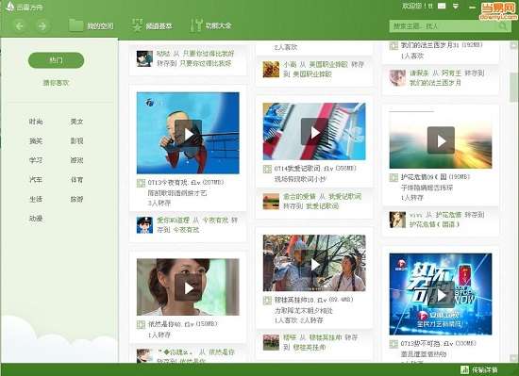Open the 动漫 category link
The image size is (519, 376).
click(36, 219)
